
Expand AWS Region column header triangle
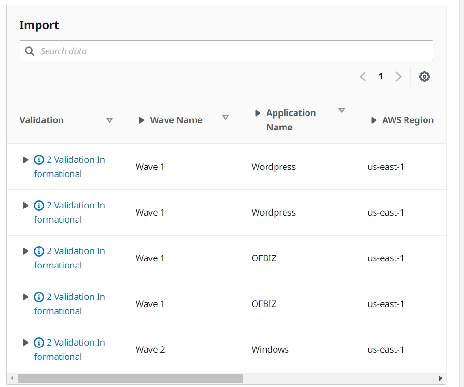(x=374, y=120)
